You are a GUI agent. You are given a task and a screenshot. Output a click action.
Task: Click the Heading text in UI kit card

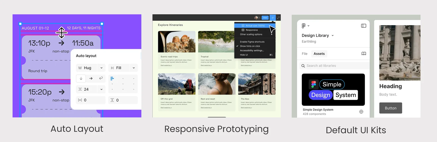tap(391, 86)
